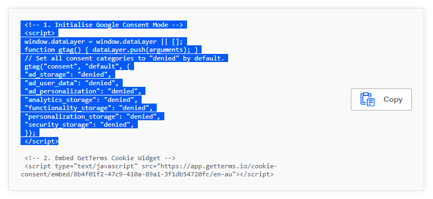Click the 'Initialise Google Consent Mode' comment line

click(x=104, y=25)
